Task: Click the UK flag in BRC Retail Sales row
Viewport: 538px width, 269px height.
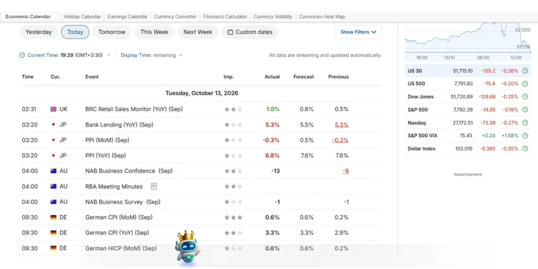Action: pyautogui.click(x=53, y=109)
